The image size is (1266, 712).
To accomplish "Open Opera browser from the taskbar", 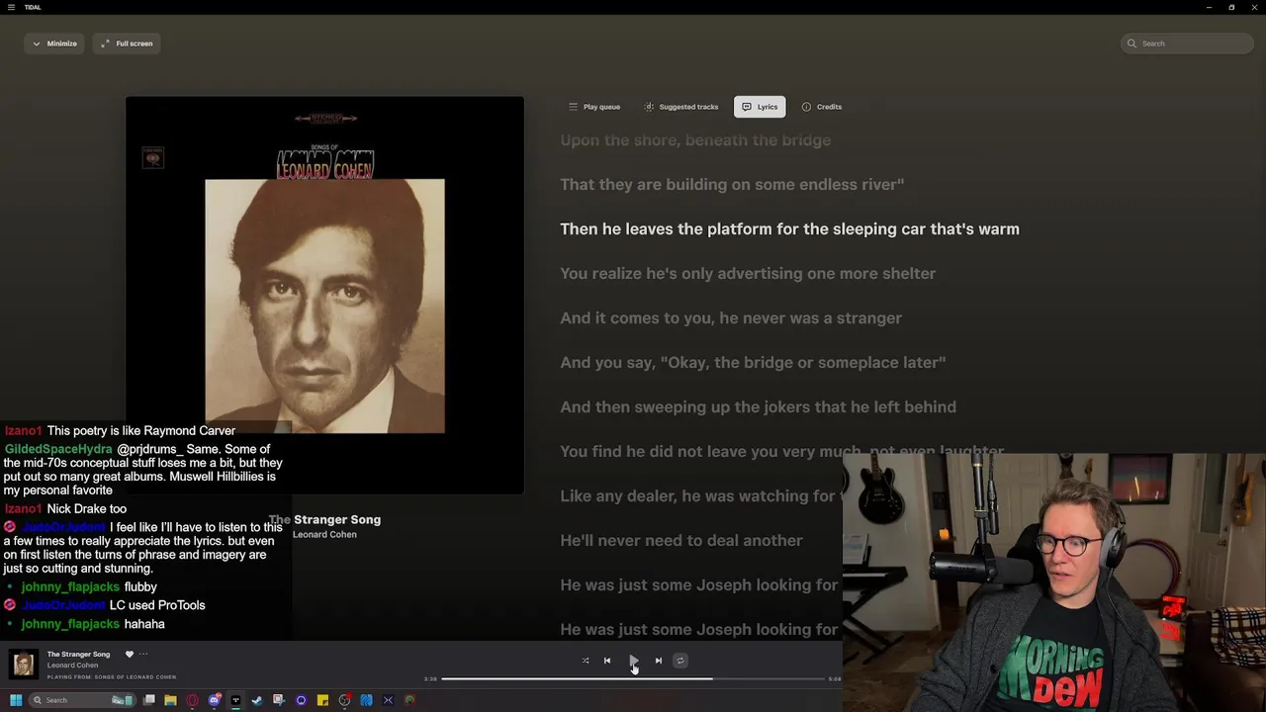I will tap(192, 700).
